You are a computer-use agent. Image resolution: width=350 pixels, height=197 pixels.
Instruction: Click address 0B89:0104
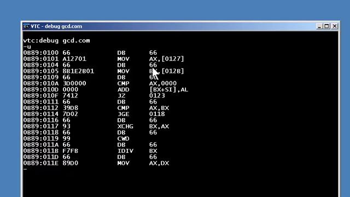coord(40,65)
